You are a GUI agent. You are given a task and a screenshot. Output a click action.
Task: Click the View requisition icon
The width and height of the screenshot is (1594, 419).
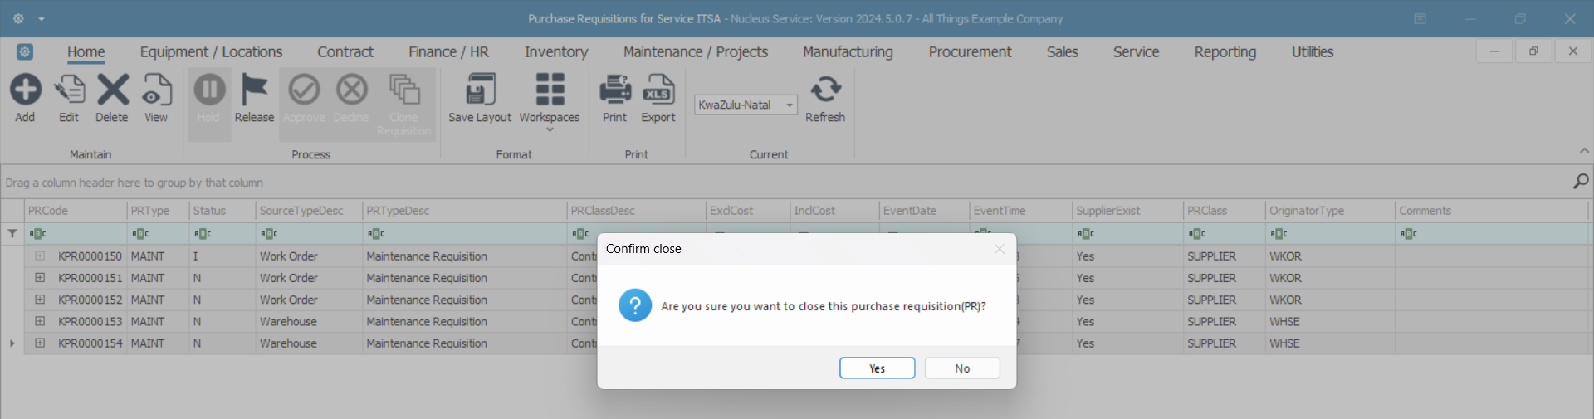click(156, 90)
